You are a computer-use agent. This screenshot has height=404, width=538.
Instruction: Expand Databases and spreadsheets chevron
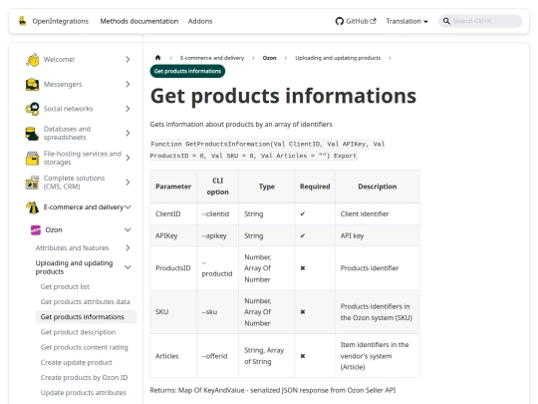point(128,133)
